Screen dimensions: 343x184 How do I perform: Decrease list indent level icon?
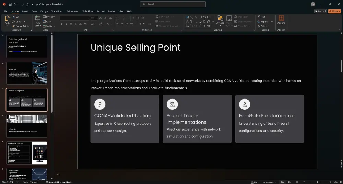point(133,18)
